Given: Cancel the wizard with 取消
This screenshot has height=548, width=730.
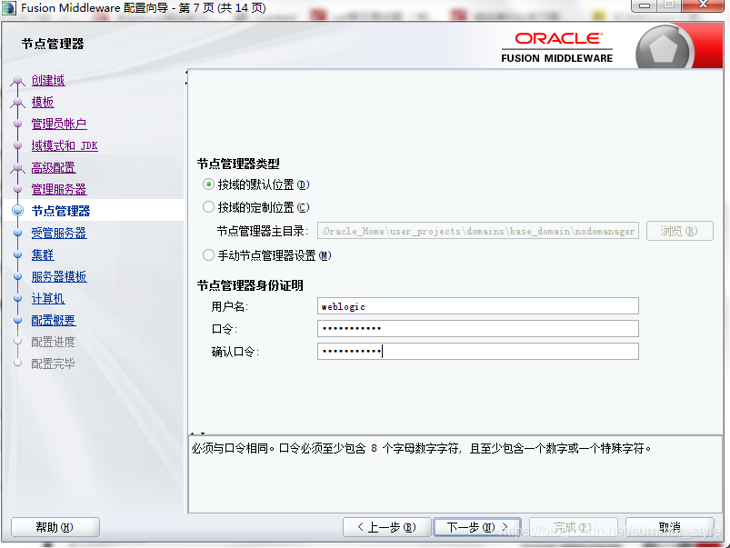Looking at the screenshot, I should (669, 527).
